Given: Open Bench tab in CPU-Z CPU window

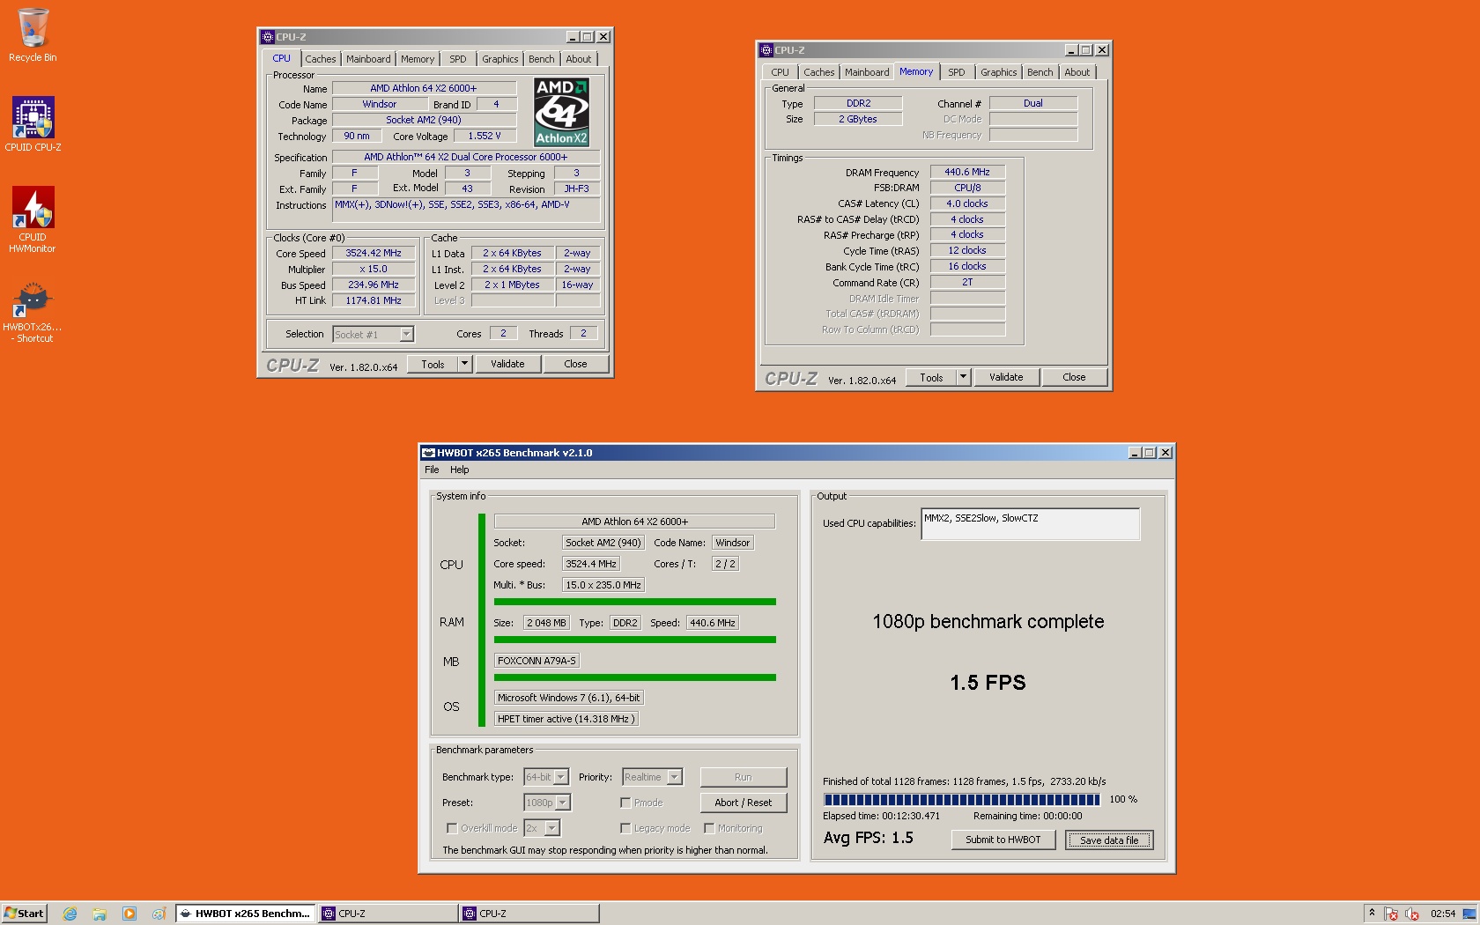Looking at the screenshot, I should click(542, 59).
